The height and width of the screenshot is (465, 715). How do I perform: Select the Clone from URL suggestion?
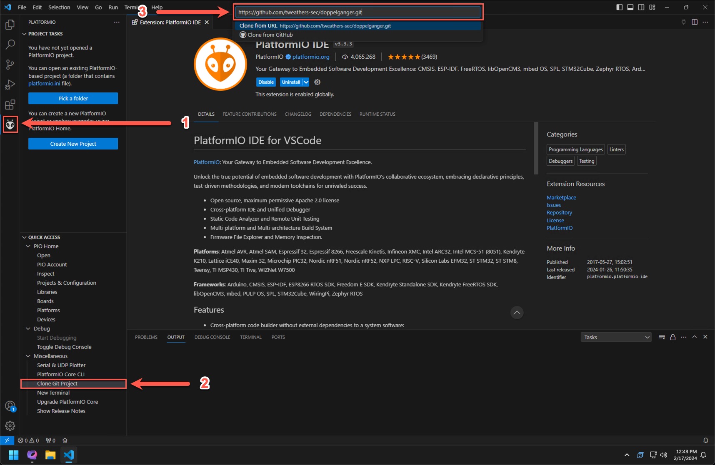[358, 26]
